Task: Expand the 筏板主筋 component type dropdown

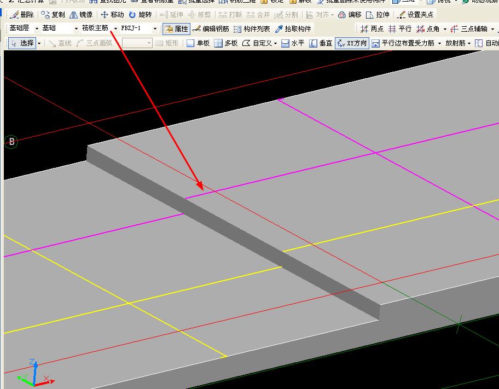Action: point(115,28)
